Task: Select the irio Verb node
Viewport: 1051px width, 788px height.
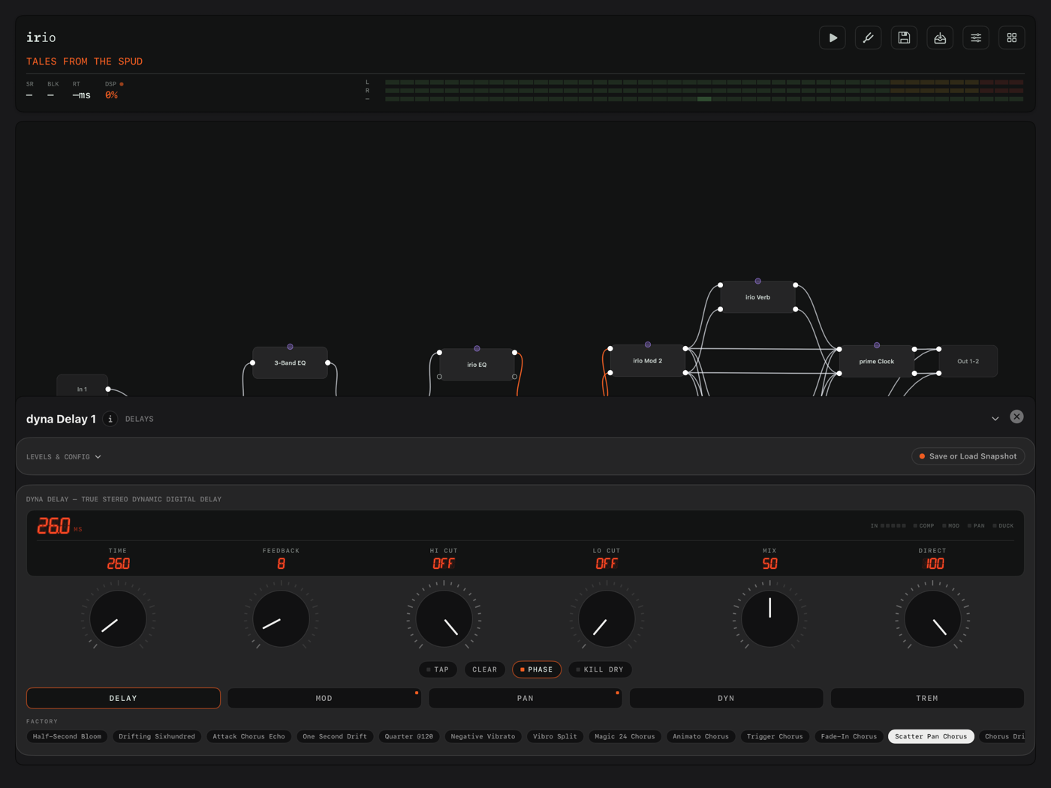Action: tap(757, 297)
